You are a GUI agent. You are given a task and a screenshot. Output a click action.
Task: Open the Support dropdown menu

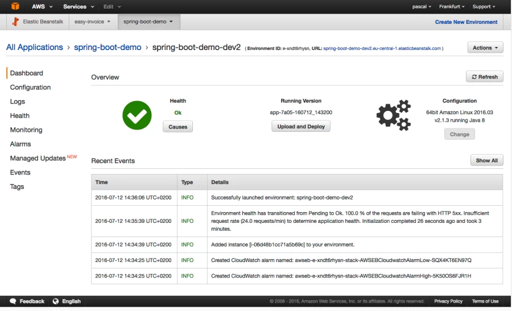[484, 6]
